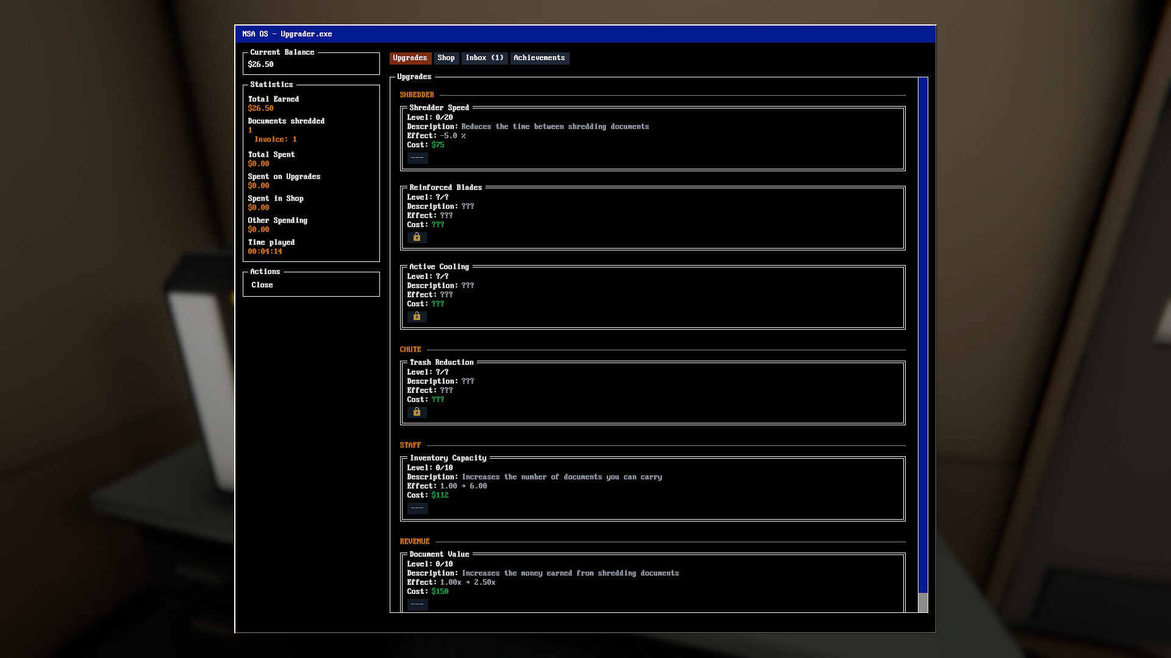Image resolution: width=1171 pixels, height=658 pixels.
Task: Click the lock icon under Reinforced Blades
Action: (417, 237)
